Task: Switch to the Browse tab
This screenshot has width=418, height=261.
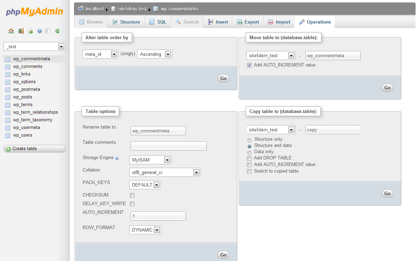Action: [90, 21]
